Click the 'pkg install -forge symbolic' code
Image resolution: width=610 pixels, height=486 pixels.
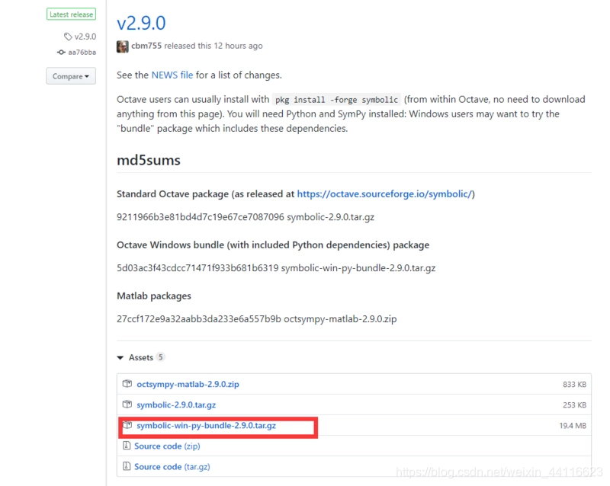[336, 100]
